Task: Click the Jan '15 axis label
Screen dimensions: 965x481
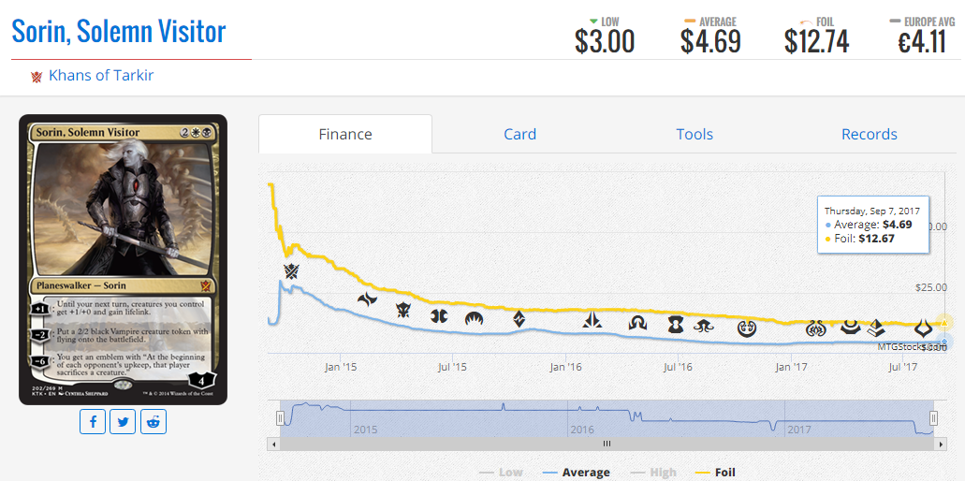Action: (341, 367)
